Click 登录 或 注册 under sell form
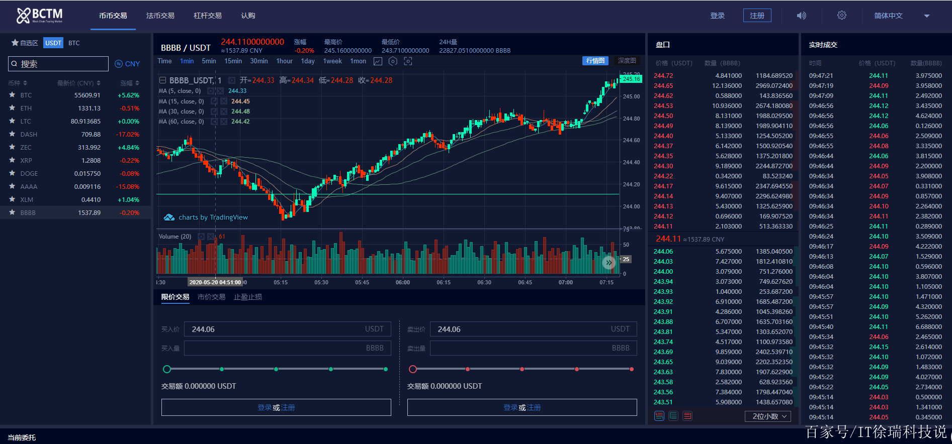 522,407
